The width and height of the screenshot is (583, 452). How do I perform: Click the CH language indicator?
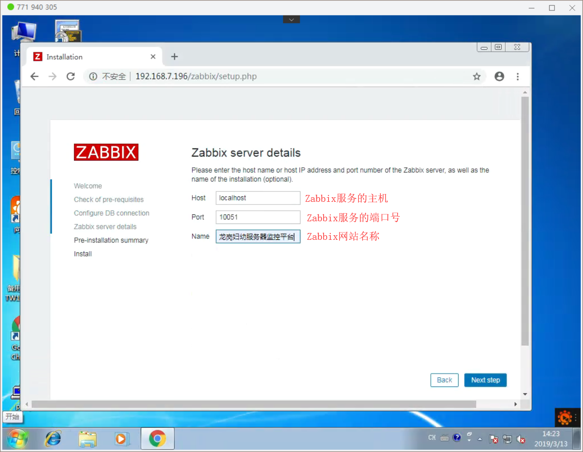tap(432, 438)
